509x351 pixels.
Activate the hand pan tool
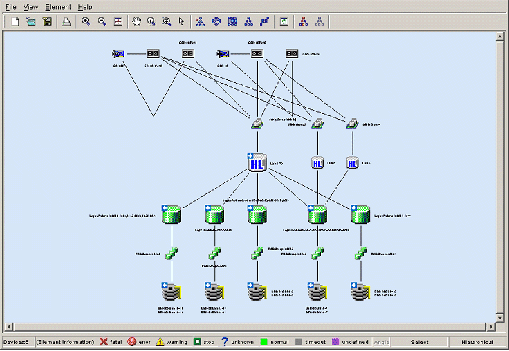coord(137,21)
